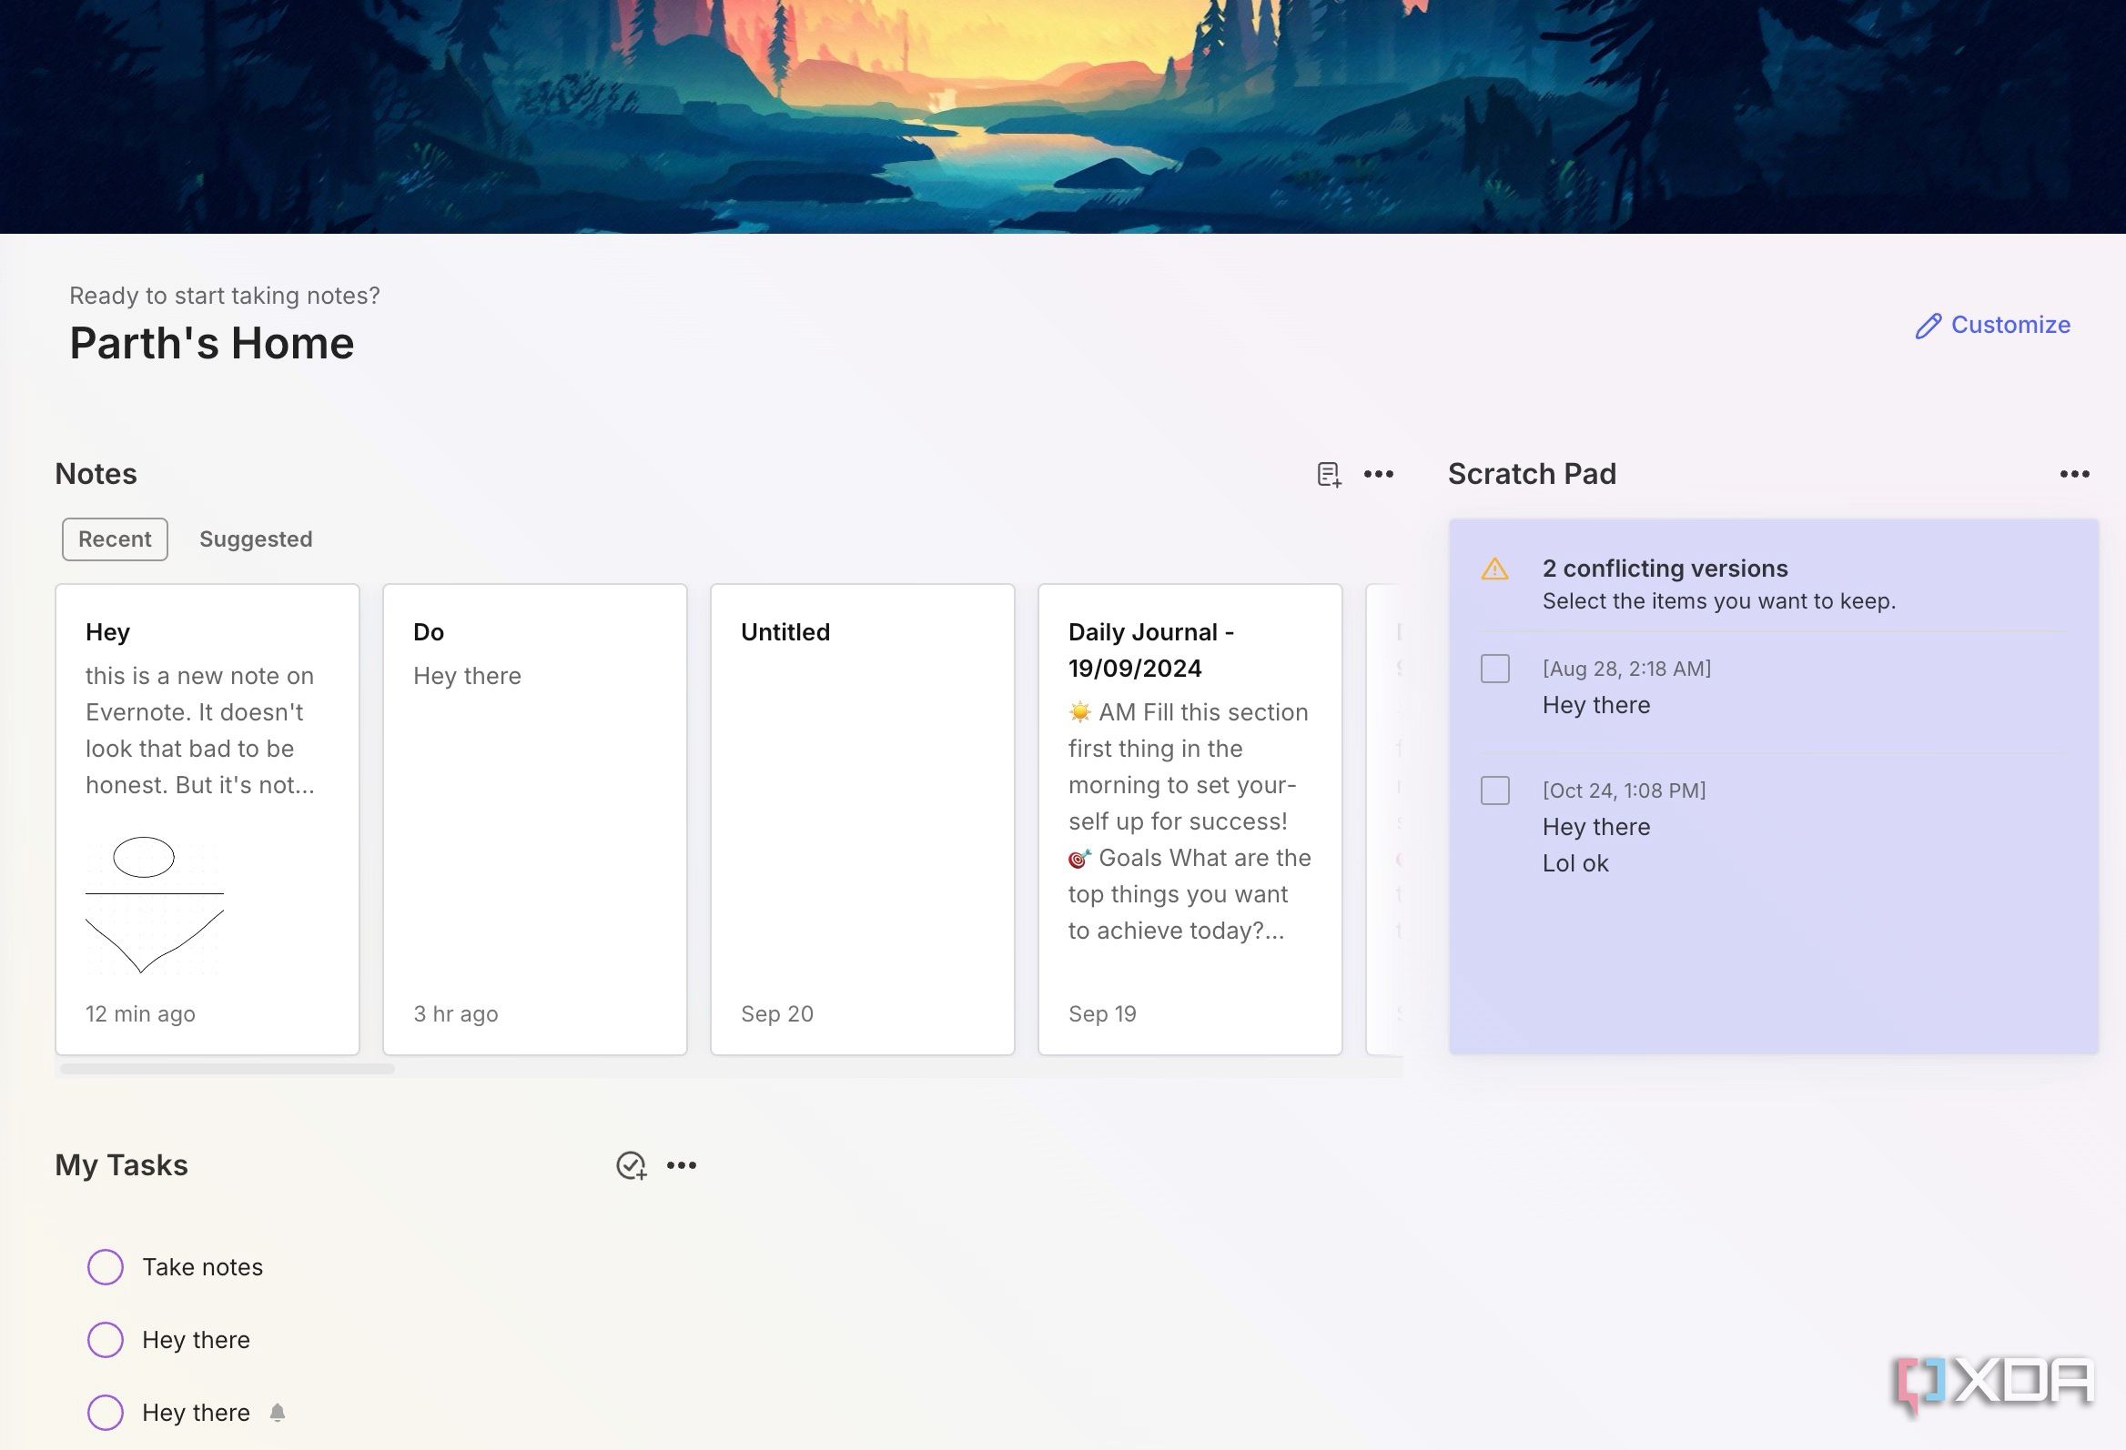The height and width of the screenshot is (1450, 2126).
Task: Click the sketch drawing in Hey note
Action: 154,904
